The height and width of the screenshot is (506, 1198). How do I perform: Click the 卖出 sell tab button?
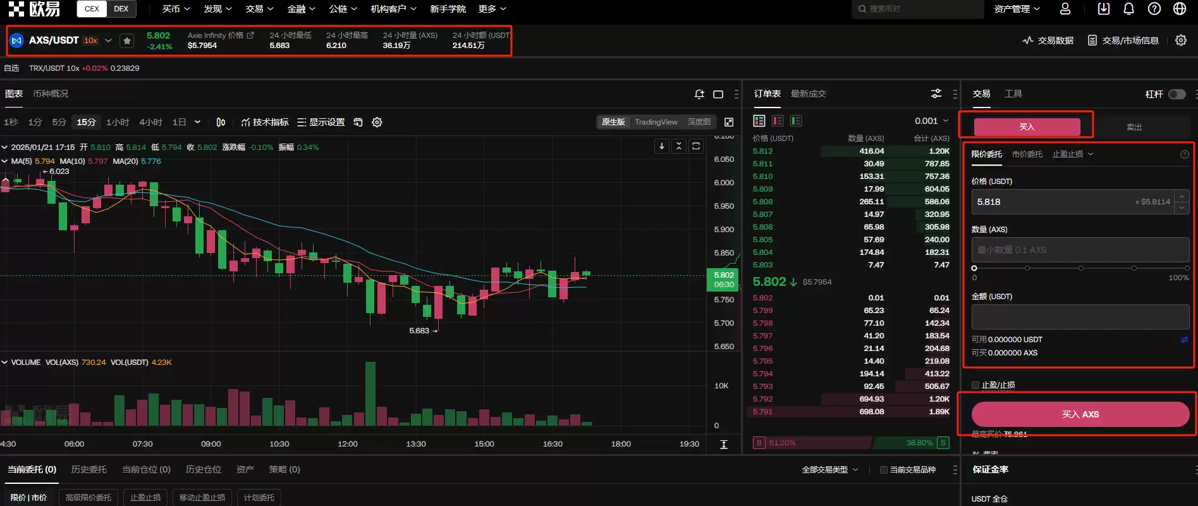coord(1134,127)
